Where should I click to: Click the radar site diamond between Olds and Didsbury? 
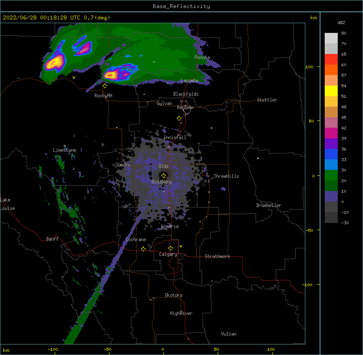click(163, 176)
